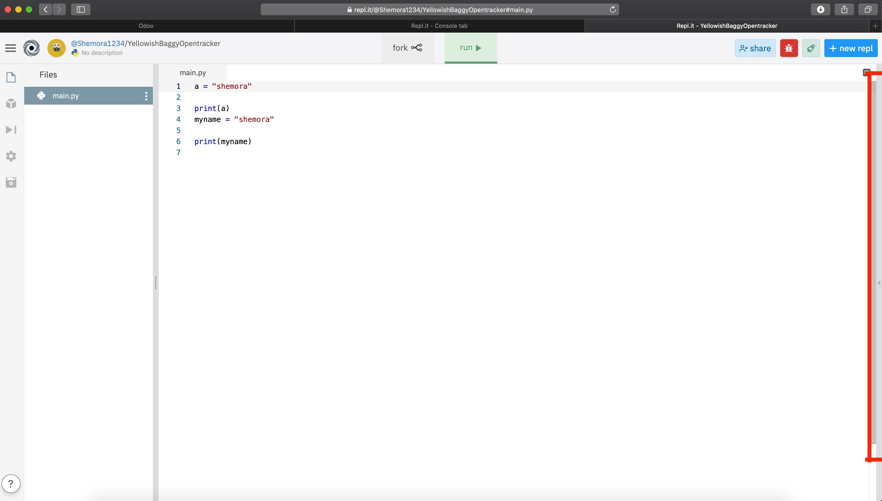Viewport: 882px width, 501px height.
Task: Click the green rocket upgrade button
Action: click(811, 48)
